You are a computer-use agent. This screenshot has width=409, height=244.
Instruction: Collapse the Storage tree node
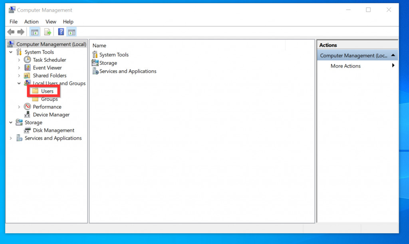pos(10,122)
